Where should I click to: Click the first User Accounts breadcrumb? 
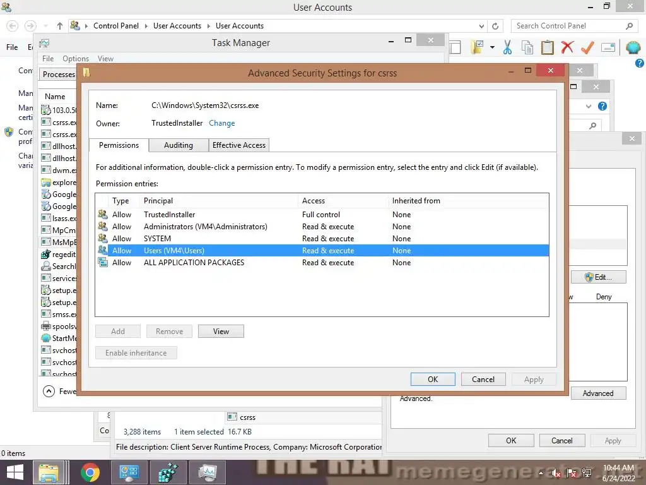click(x=177, y=25)
